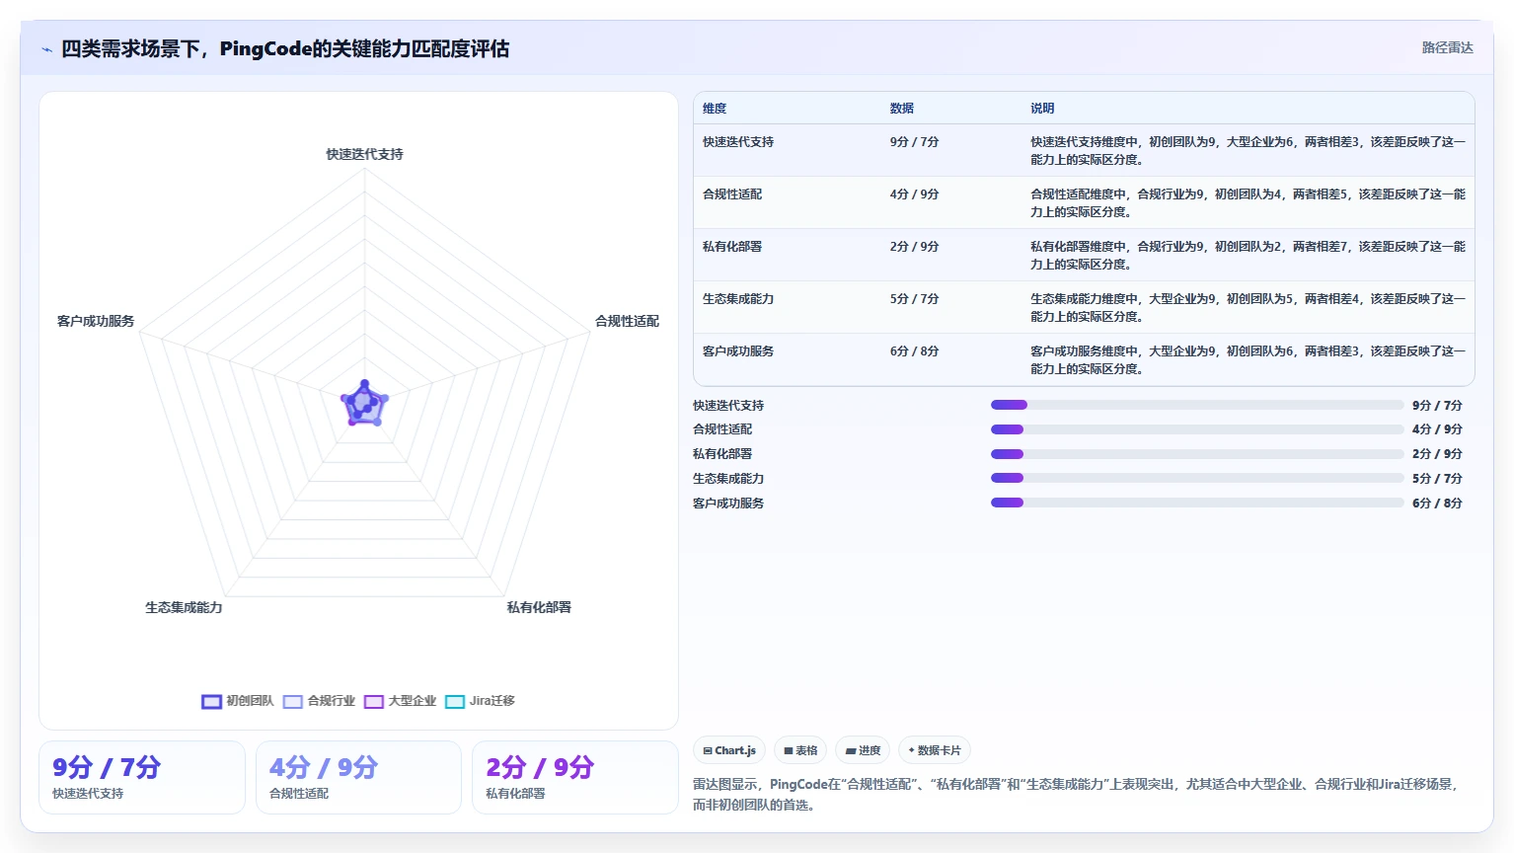Click the 合规性适配 progress bar
This screenshot has width=1514, height=853.
tap(1197, 429)
